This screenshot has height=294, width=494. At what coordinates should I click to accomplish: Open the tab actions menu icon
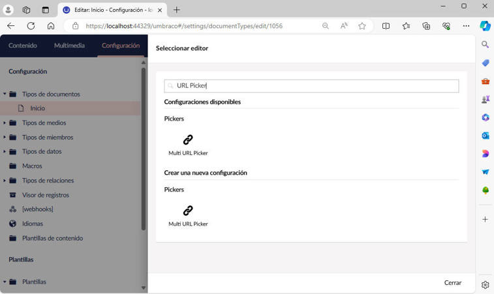pyautogui.click(x=46, y=10)
